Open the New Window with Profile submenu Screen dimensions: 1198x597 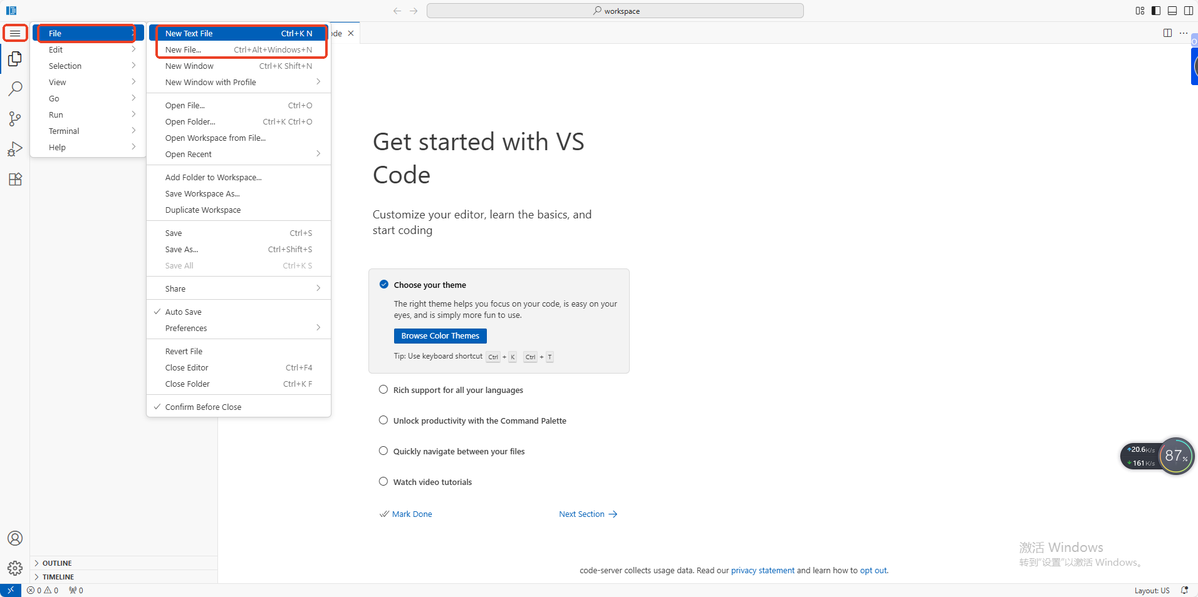pos(239,82)
